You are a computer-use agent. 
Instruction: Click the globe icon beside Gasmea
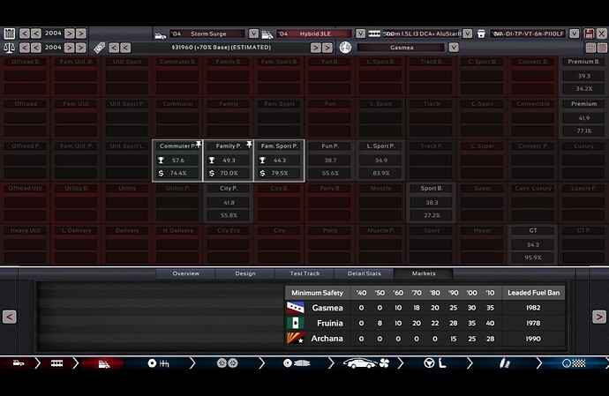coord(345,47)
